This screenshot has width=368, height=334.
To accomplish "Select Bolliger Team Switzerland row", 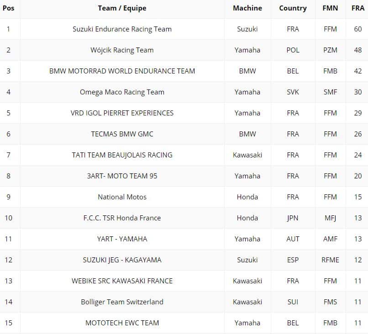I will (122, 302).
